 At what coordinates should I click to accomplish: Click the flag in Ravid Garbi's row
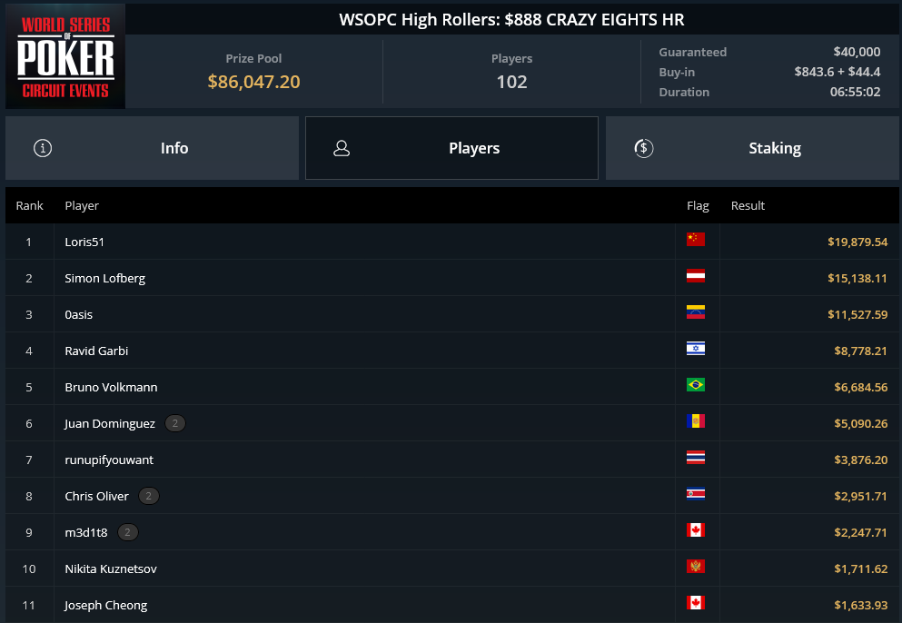pos(696,349)
